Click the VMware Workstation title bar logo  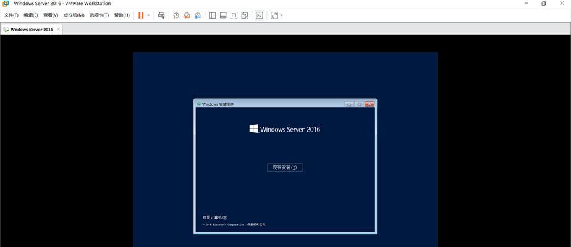5,3
